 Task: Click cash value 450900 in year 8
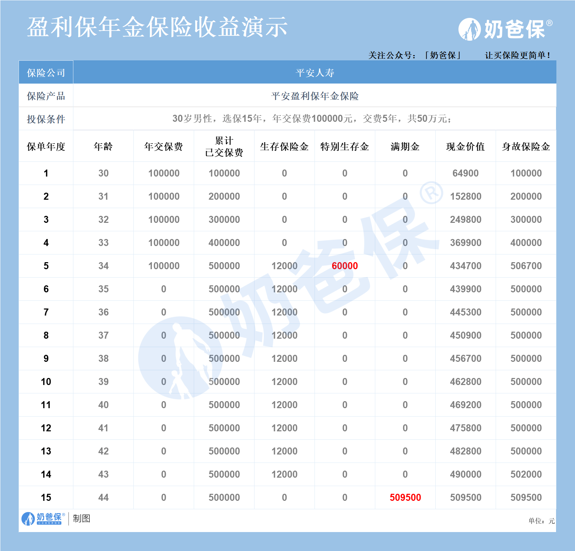point(465,336)
